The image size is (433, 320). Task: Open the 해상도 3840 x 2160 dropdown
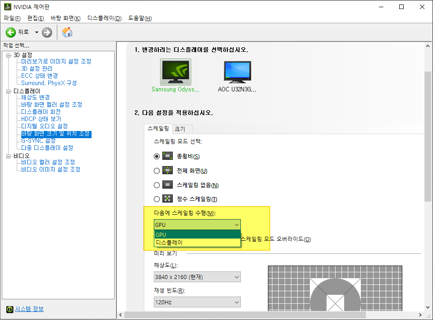(197, 277)
